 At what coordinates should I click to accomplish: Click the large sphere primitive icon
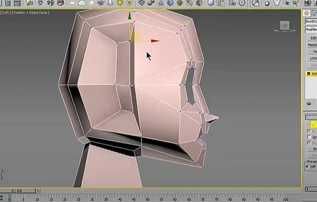point(82,3)
